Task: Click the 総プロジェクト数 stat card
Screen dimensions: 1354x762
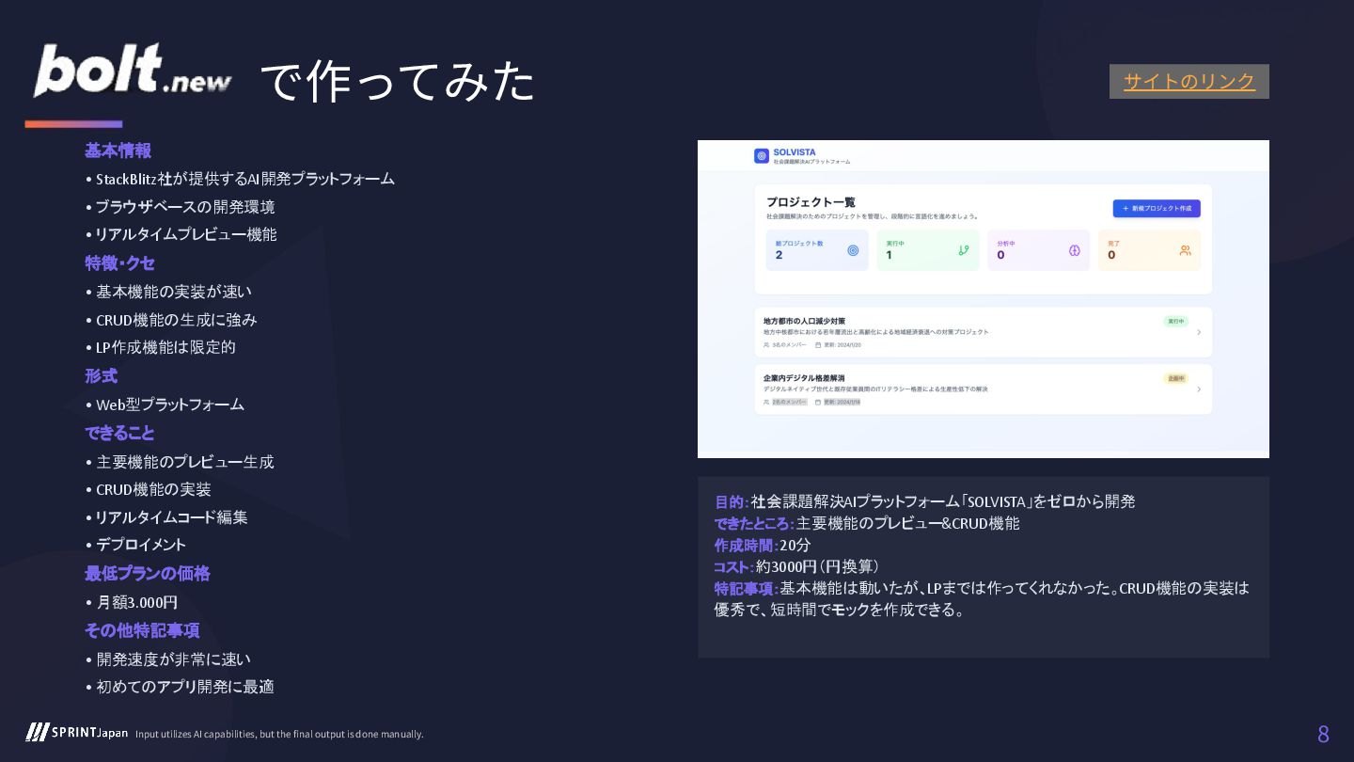Action: [817, 250]
